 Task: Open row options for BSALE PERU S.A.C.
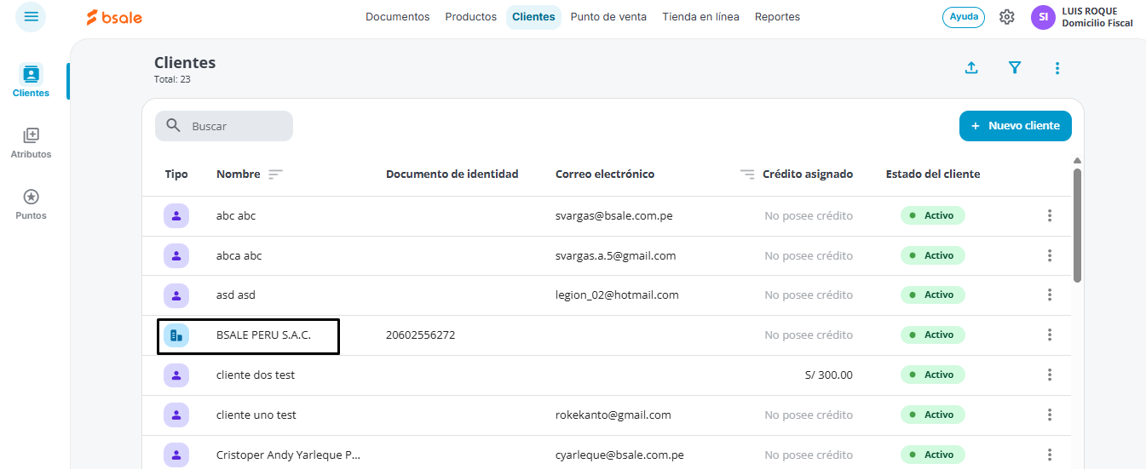[1050, 335]
